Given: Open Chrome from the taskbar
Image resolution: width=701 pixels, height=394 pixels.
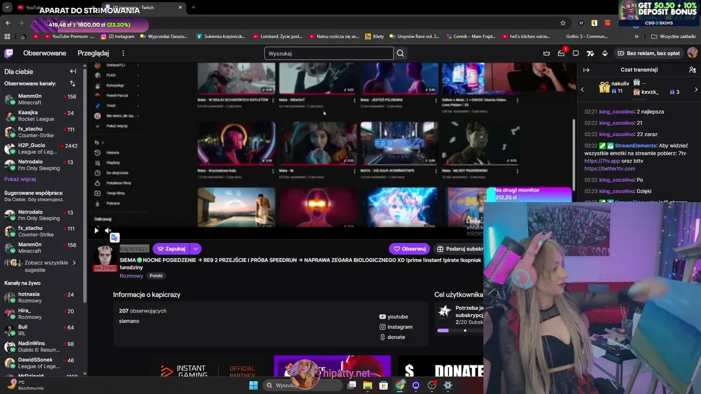Looking at the screenshot, I should click(x=400, y=385).
